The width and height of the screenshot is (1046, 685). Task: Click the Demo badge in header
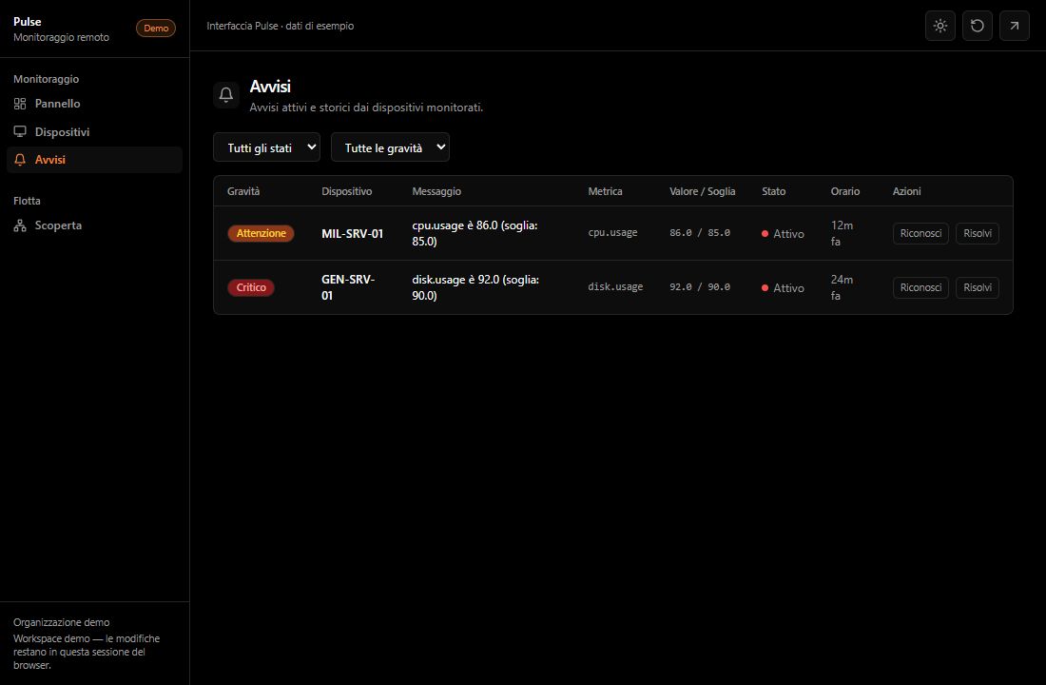(156, 28)
